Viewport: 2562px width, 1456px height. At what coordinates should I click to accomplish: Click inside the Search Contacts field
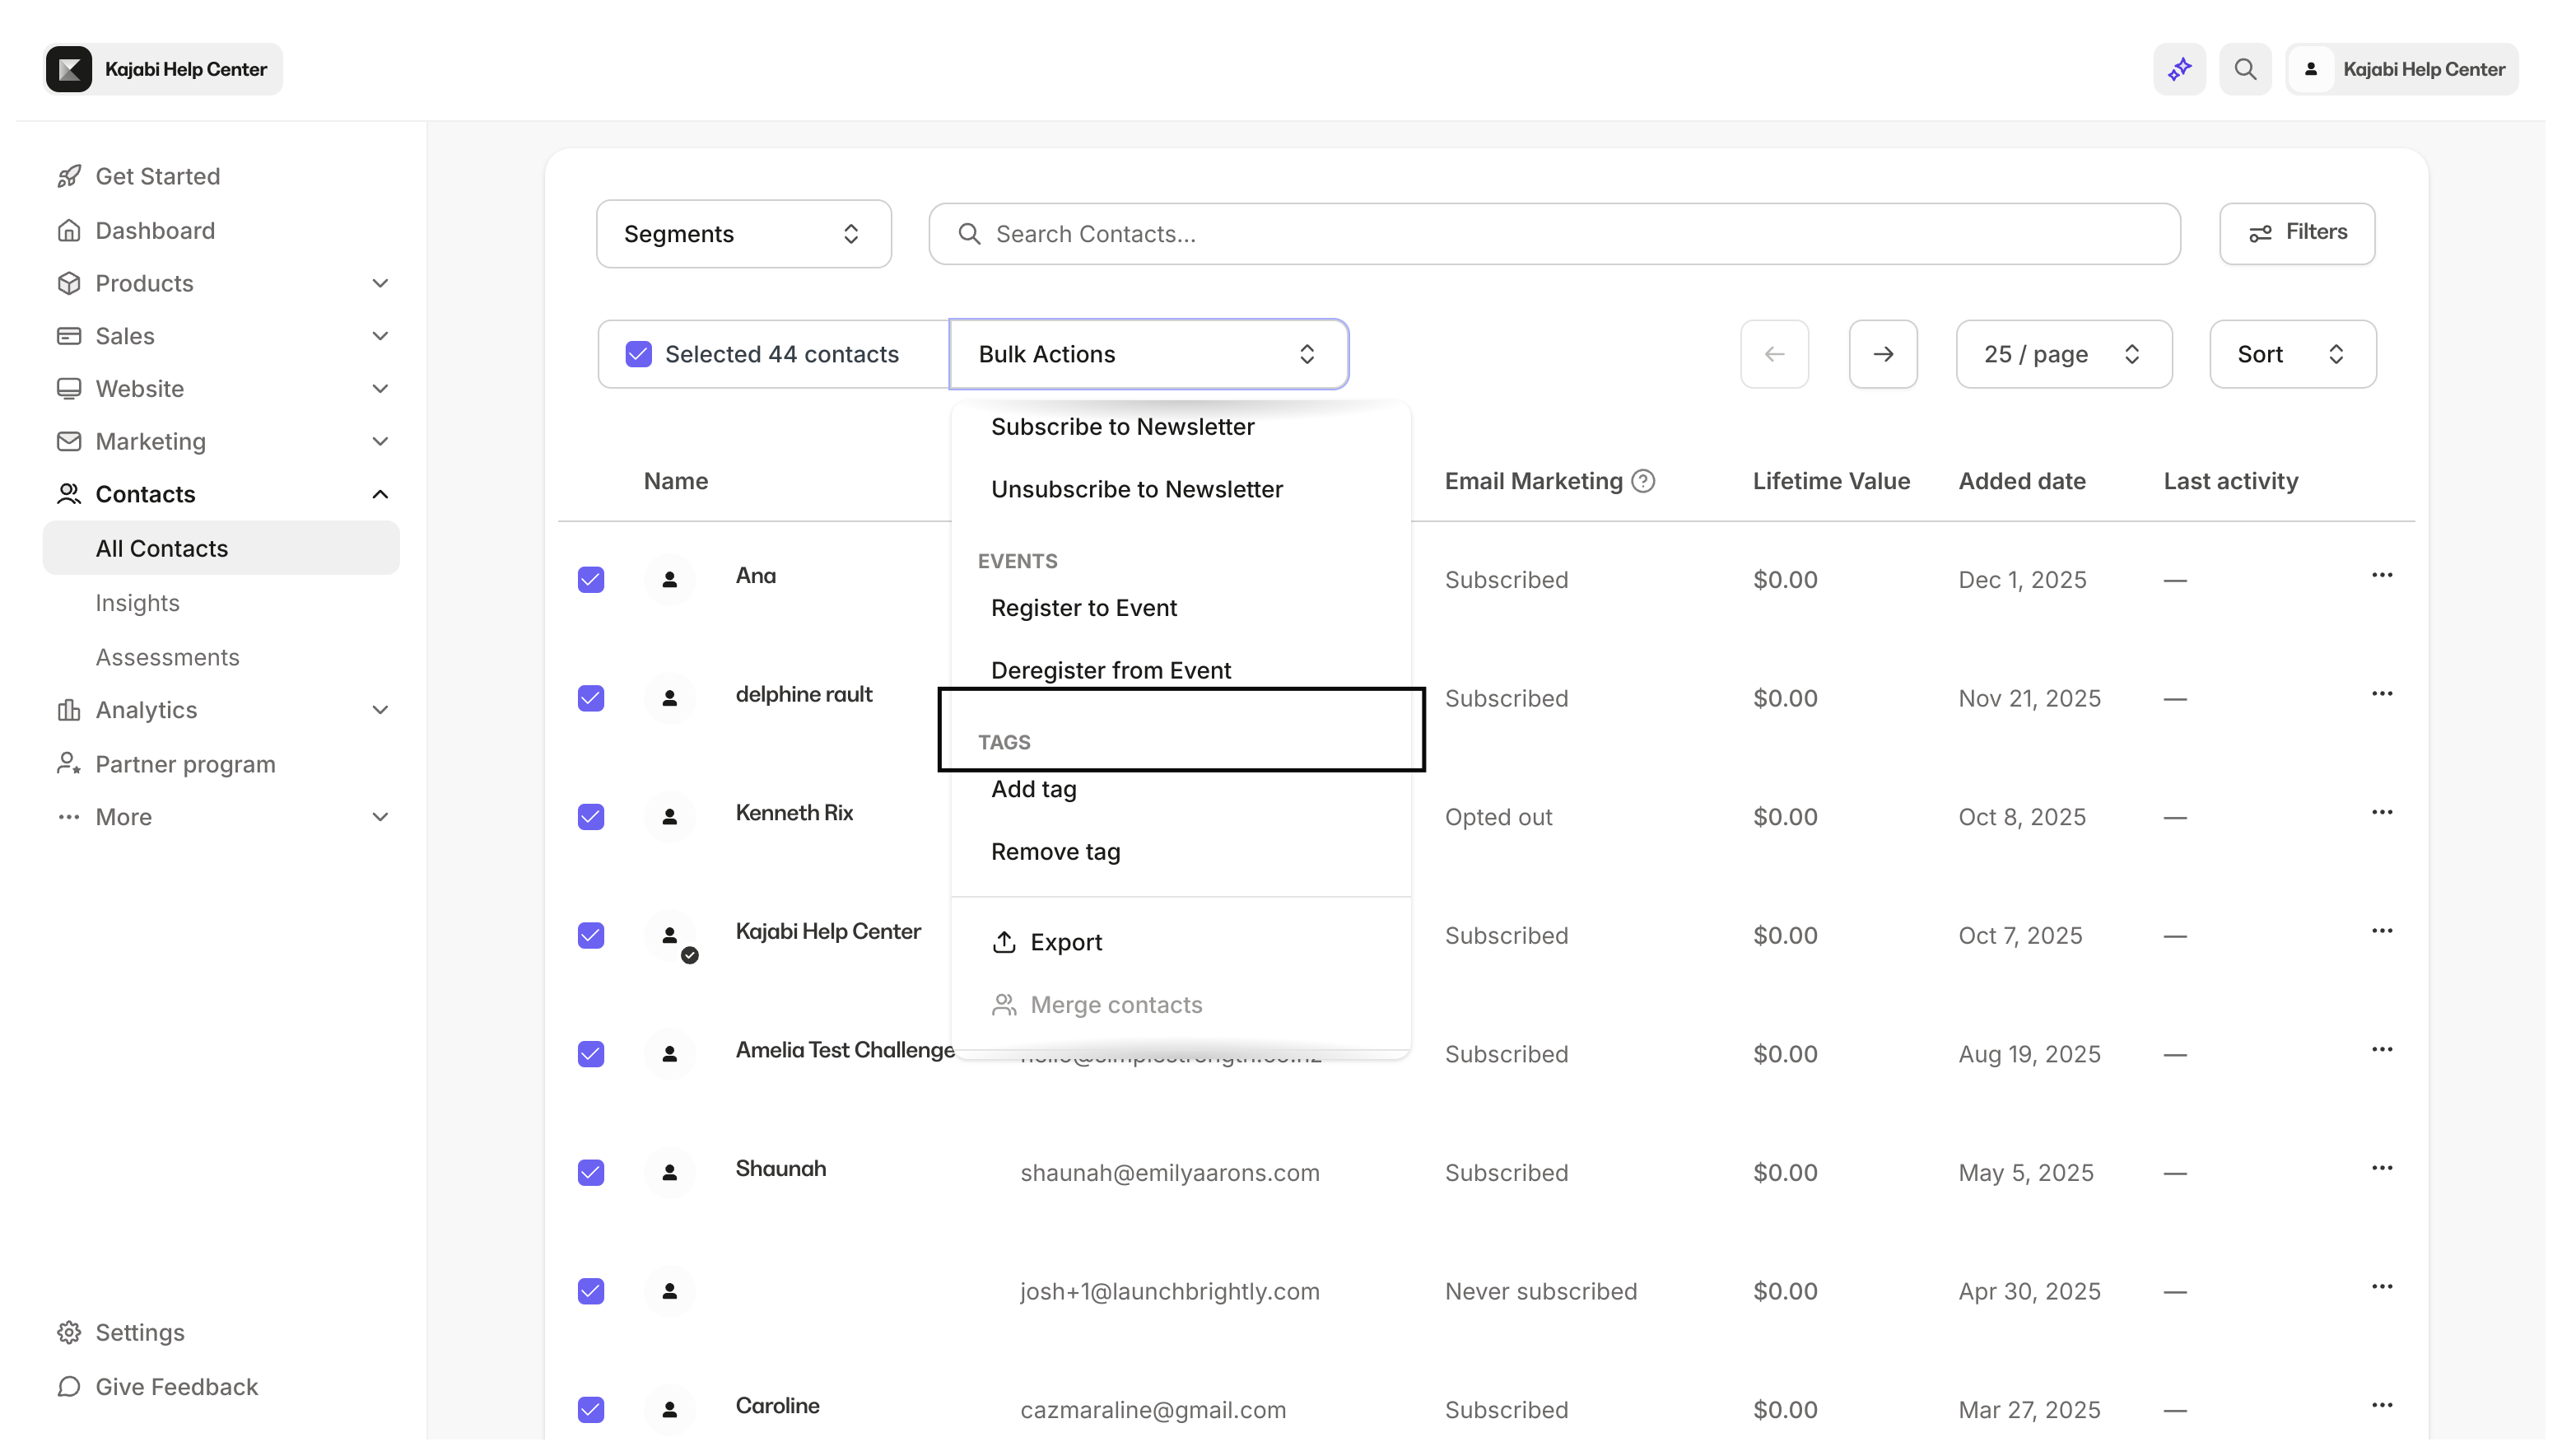pos(1400,233)
